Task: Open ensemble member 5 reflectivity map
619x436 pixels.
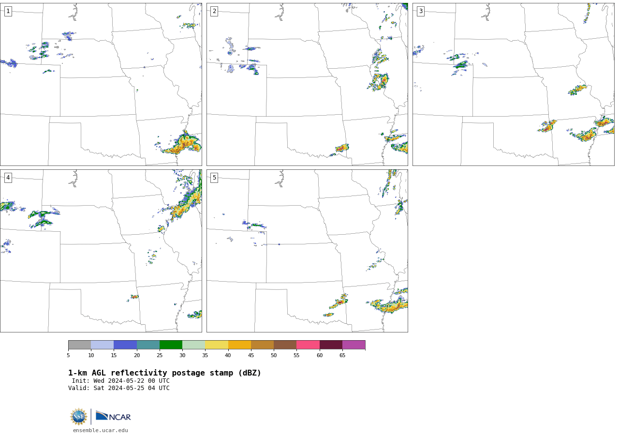Action: click(x=307, y=251)
